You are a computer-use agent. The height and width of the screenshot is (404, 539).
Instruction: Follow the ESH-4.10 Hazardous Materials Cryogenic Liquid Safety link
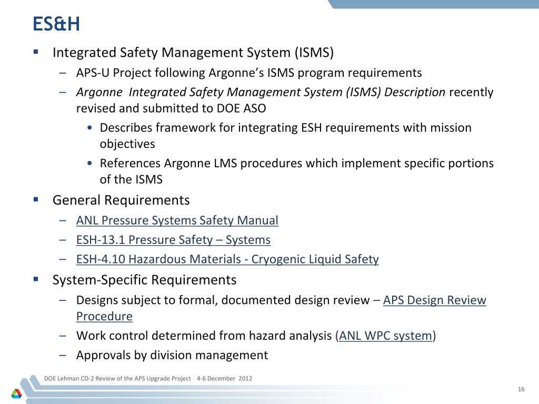(227, 259)
